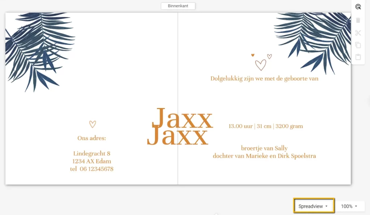Click the small hearts graphic above the greeting
The width and height of the screenshot is (370, 215).
pyautogui.click(x=261, y=62)
